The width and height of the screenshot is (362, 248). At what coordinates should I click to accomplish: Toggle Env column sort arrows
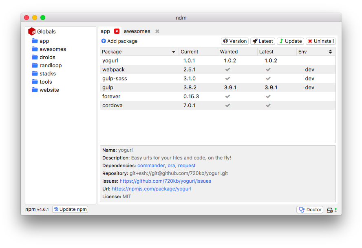330,52
